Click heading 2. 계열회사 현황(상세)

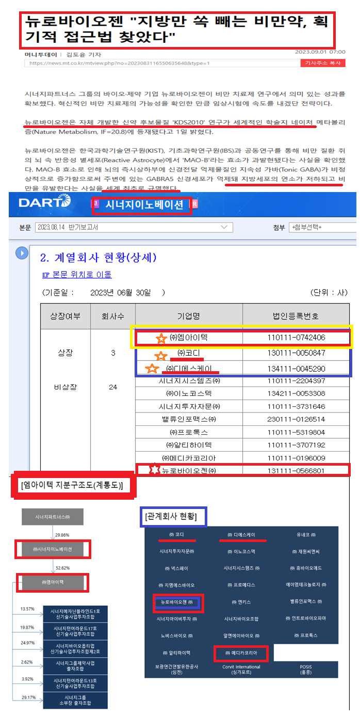click(99, 257)
